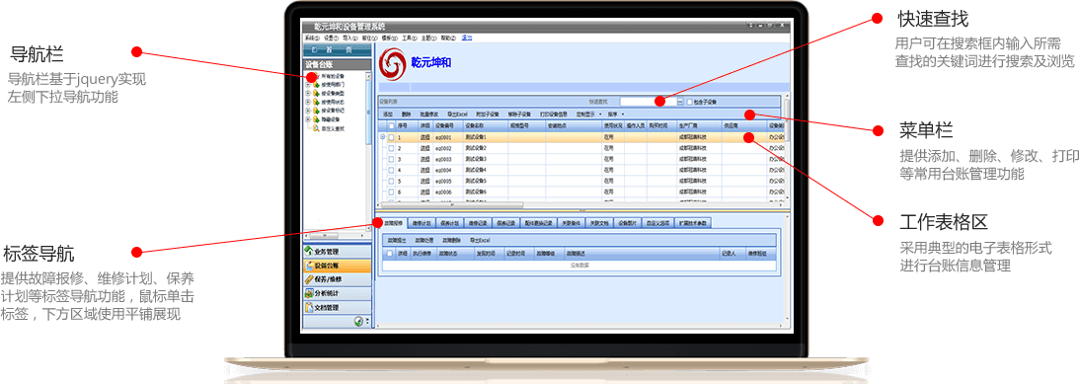Screen dimensions: 1079x384
Task: Switch to the 维修计划 tab
Action: 422,223
